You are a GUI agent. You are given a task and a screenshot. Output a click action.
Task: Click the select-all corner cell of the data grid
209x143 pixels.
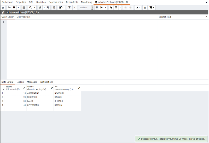pos(3,88)
